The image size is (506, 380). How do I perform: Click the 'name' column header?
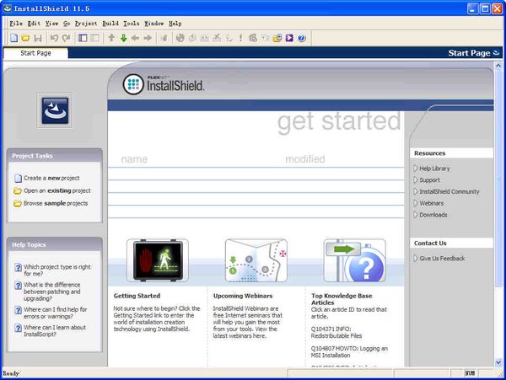tap(134, 159)
